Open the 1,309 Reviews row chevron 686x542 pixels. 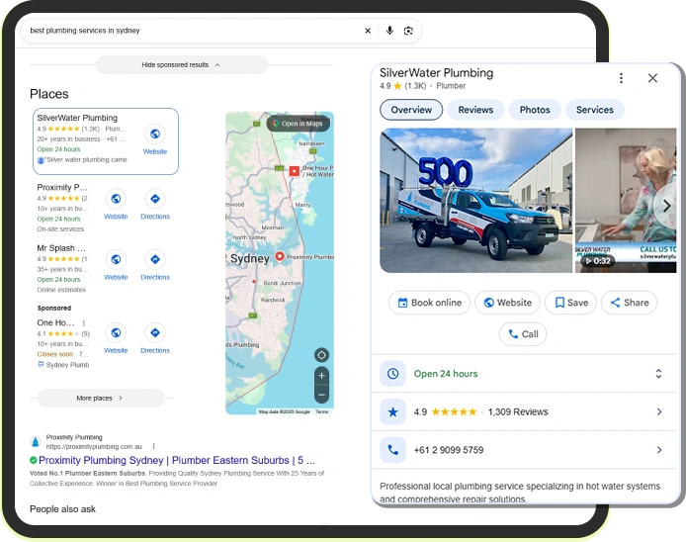pos(659,411)
